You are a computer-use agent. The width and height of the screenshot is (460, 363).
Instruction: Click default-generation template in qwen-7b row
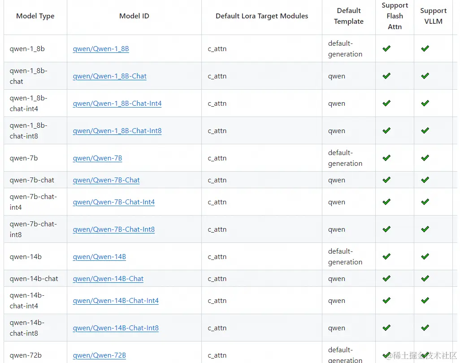click(x=345, y=158)
